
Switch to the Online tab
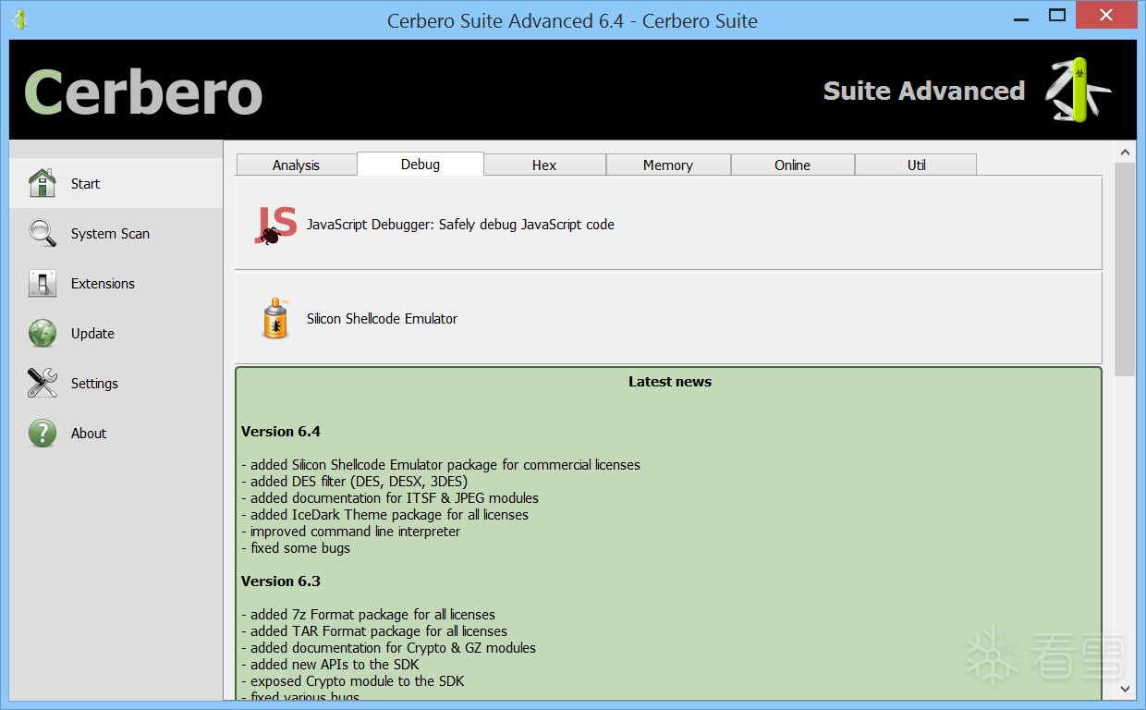[x=792, y=165]
